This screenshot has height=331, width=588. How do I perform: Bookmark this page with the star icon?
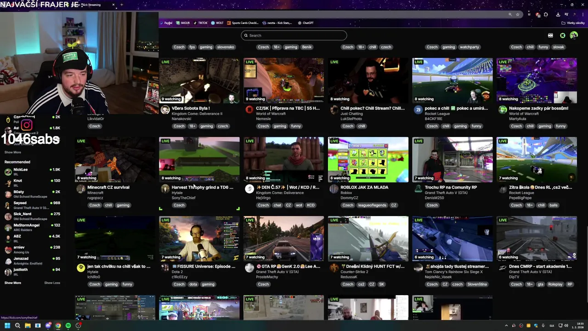click(517, 14)
